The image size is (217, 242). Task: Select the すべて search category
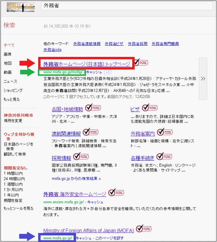pyautogui.click(x=9, y=45)
